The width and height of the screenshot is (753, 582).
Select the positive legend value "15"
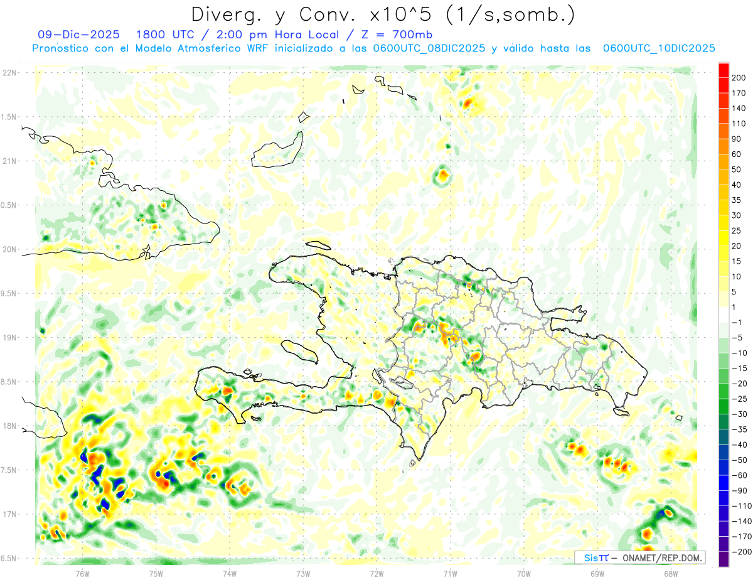[x=737, y=261]
